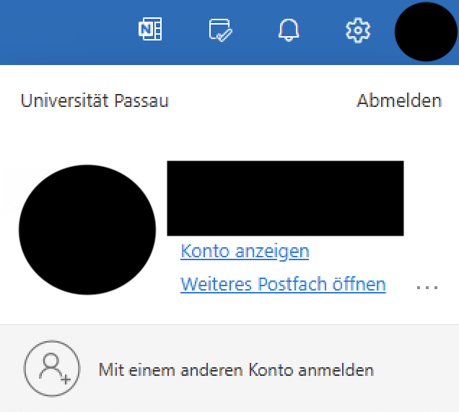Open the OneNote feed icon
This screenshot has height=412, width=459.
[x=150, y=29]
